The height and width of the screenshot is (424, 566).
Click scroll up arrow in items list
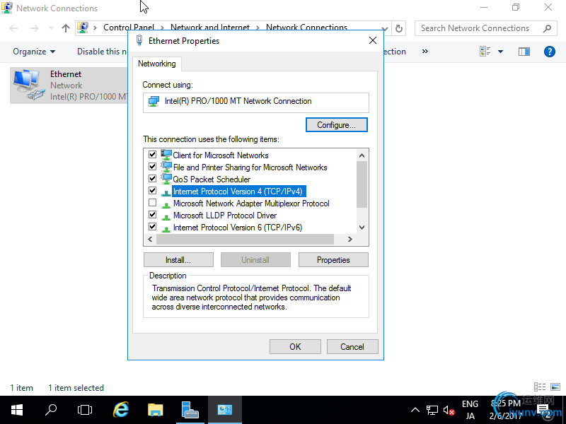(x=362, y=155)
